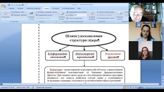Open the Рецензирование ribbon tab
Viewport: 164px width, 92px height.
coord(68,8)
